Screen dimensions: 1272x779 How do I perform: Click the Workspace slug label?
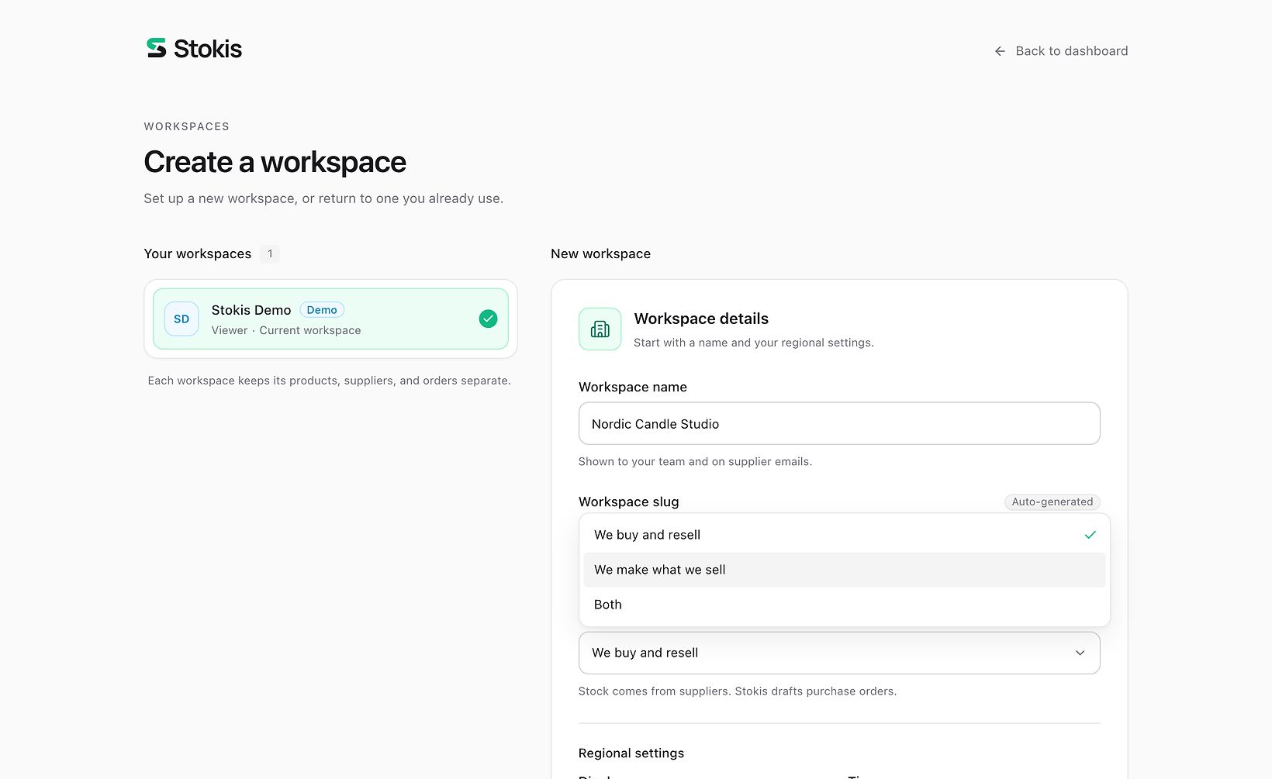pos(629,502)
